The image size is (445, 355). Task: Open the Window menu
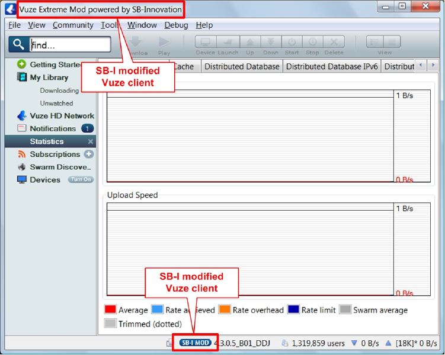142,25
